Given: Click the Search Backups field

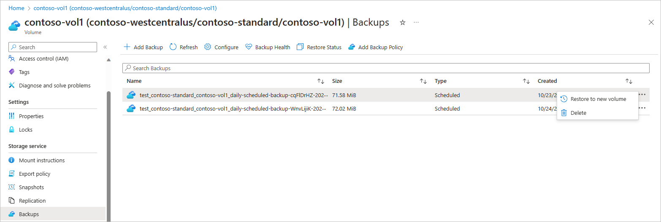Looking at the screenshot, I should click(386, 68).
